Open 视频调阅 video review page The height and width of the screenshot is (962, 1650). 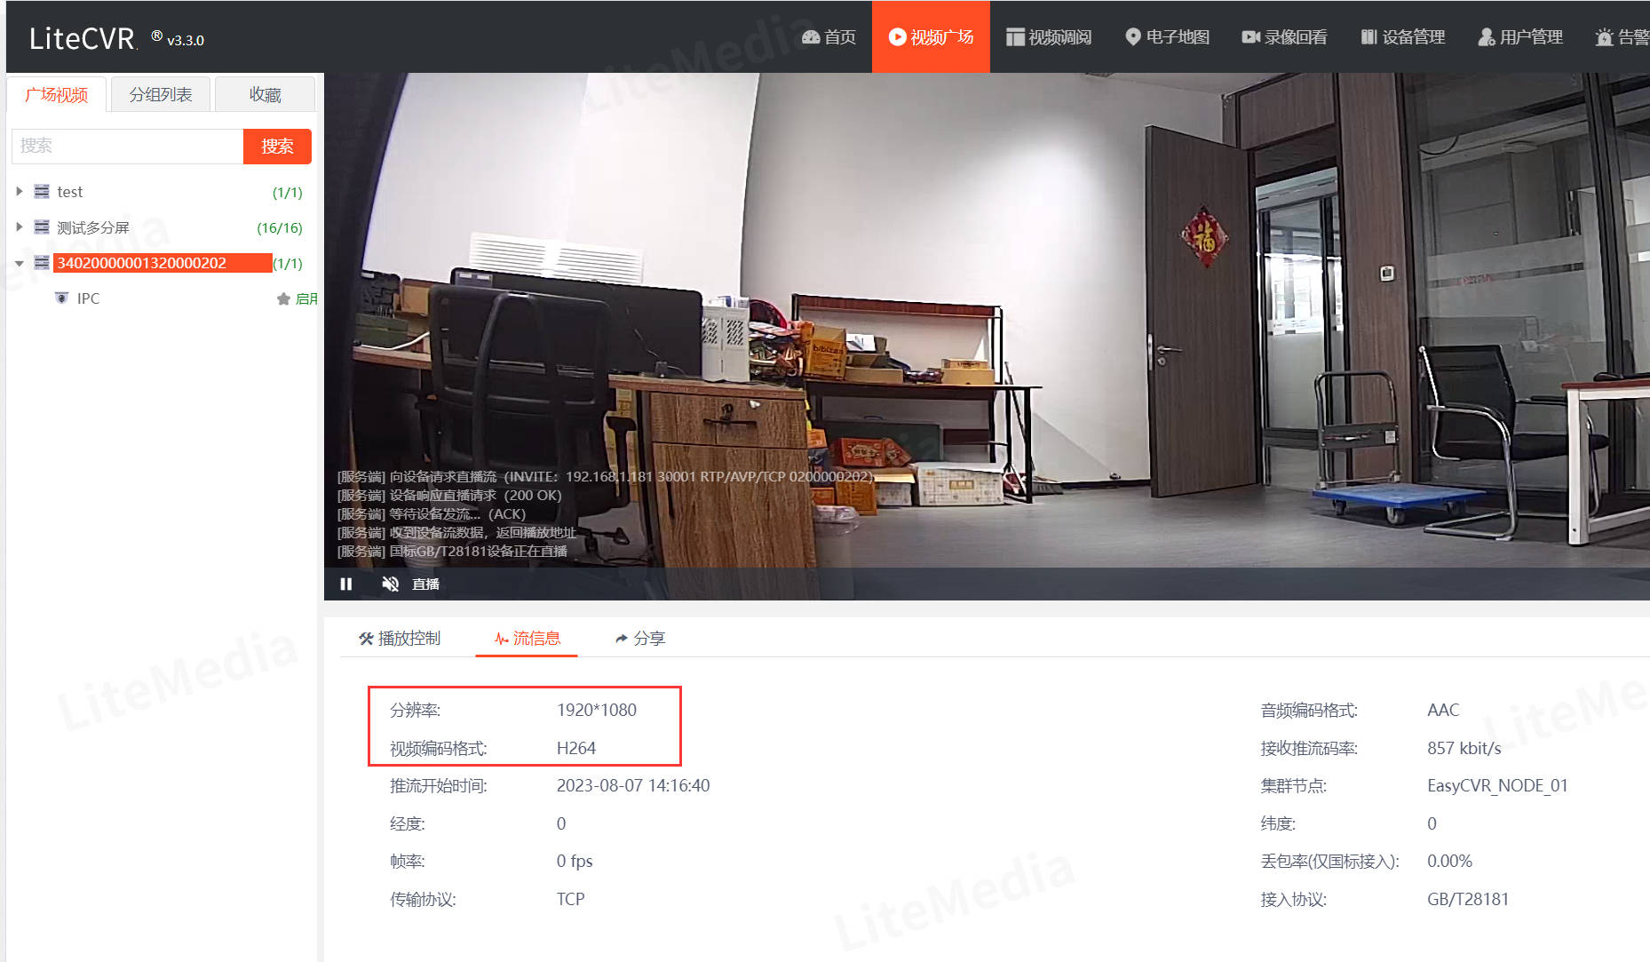[1049, 36]
